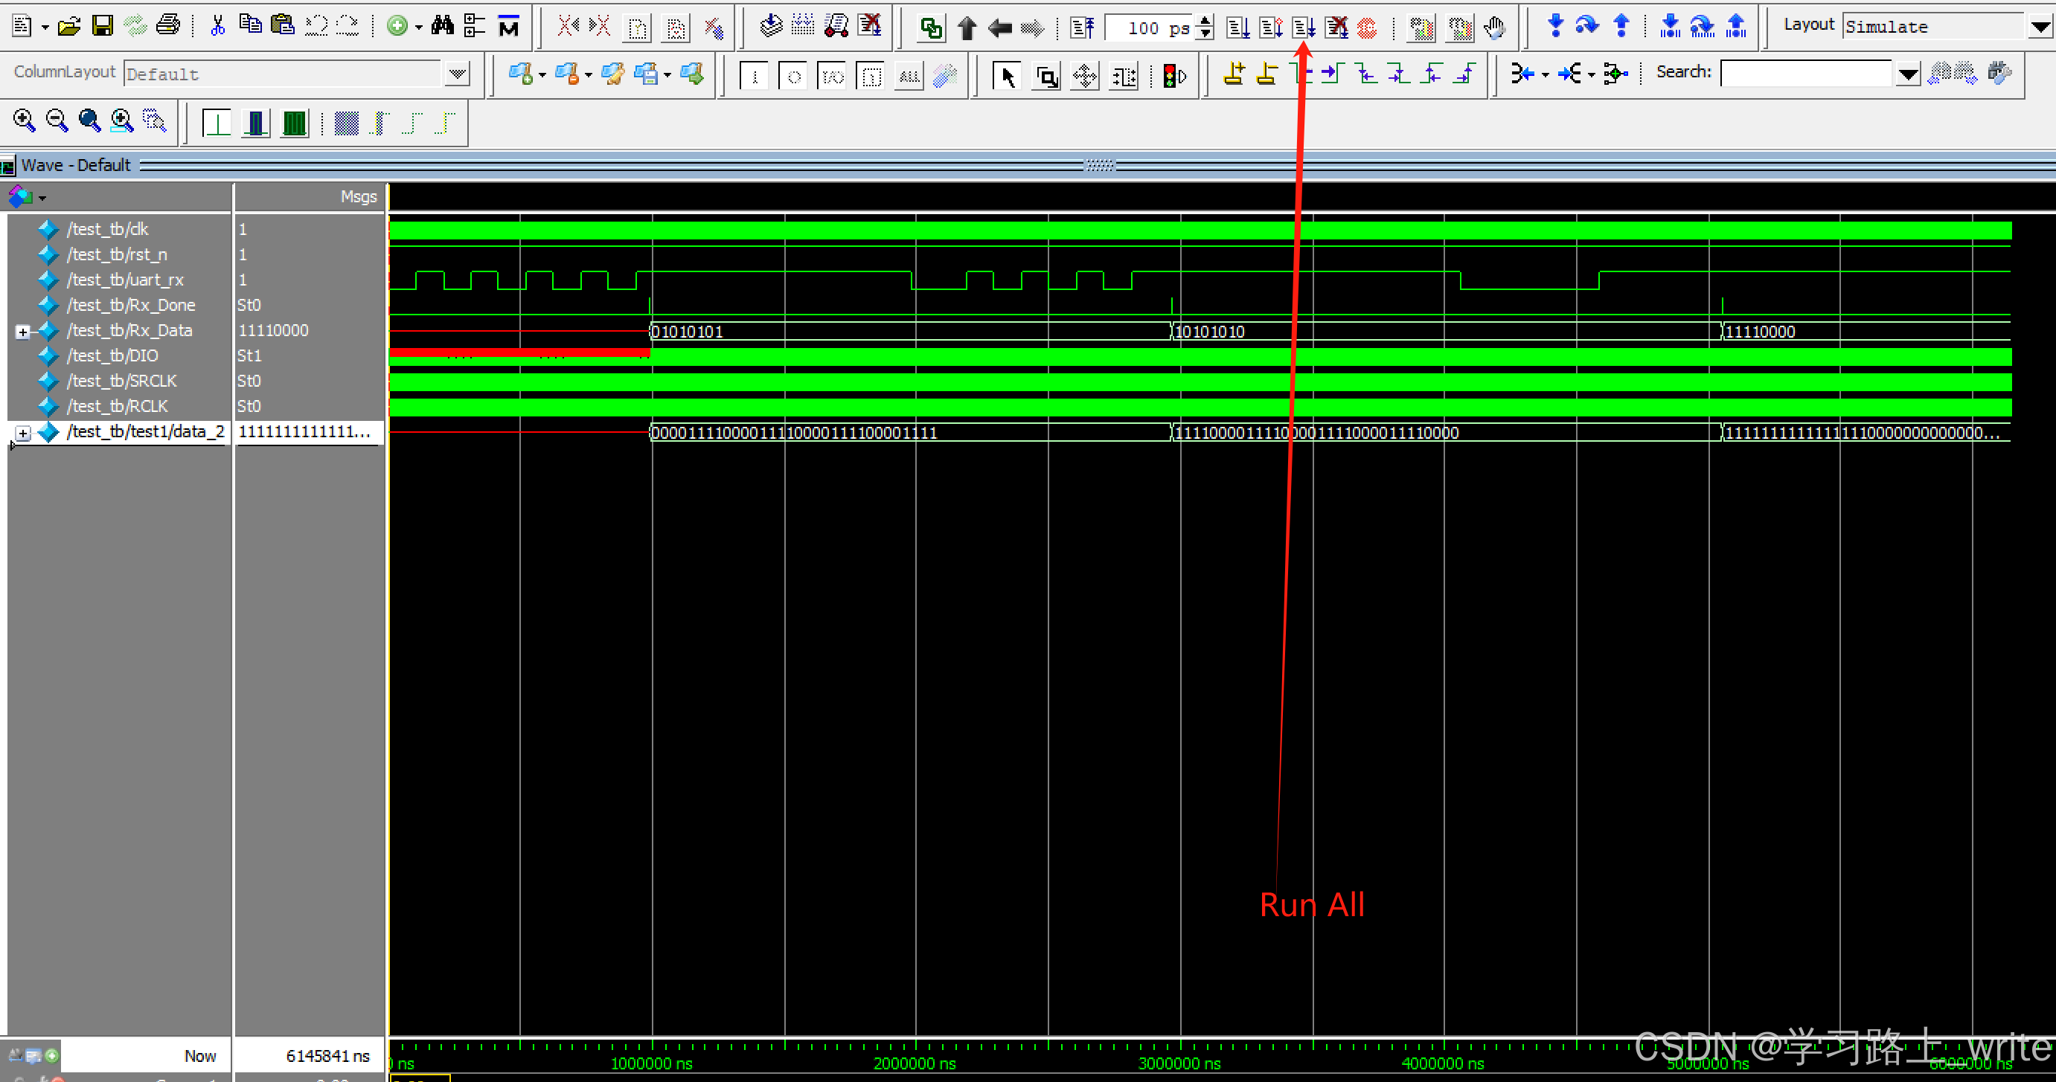Click the Zoom Full filled magnifier icon
This screenshot has width=2056, height=1082.
89,121
